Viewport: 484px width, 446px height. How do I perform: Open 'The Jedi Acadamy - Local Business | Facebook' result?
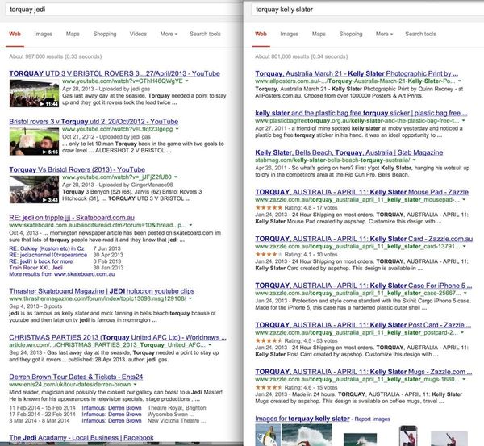tap(81, 438)
